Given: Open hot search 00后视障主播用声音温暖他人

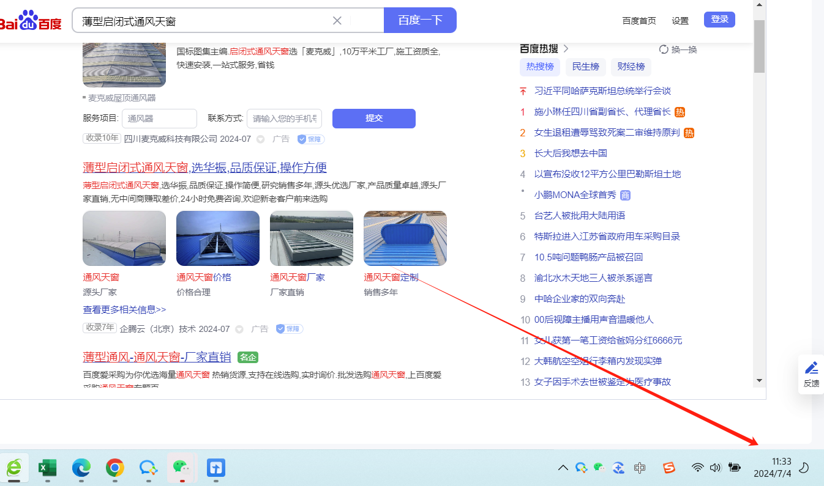Looking at the screenshot, I should (594, 320).
